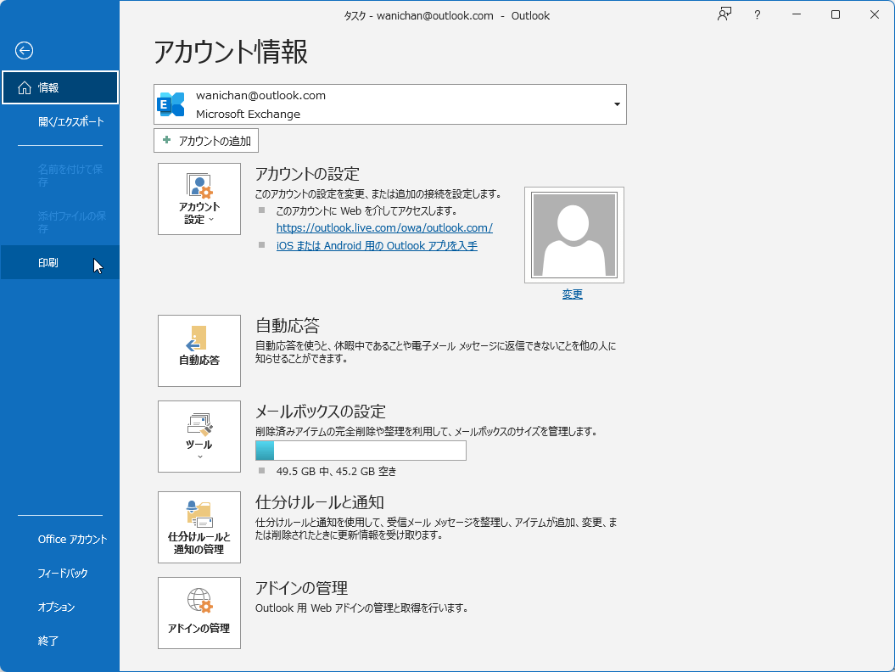Open Office アカウント page
Screen dimensions: 895x672
pos(60,539)
